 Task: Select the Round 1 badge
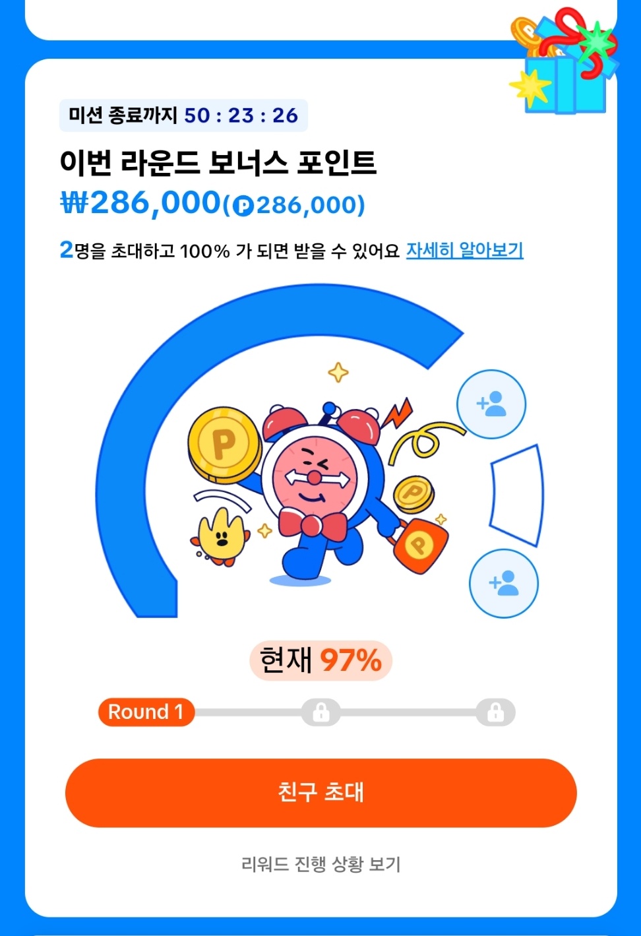[146, 712]
